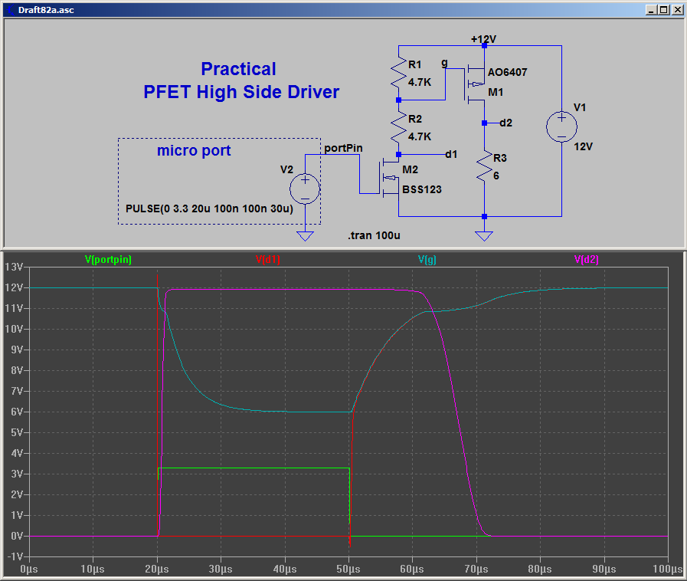Click the d1 net label
Image resolution: width=687 pixels, height=581 pixels.
pos(451,154)
